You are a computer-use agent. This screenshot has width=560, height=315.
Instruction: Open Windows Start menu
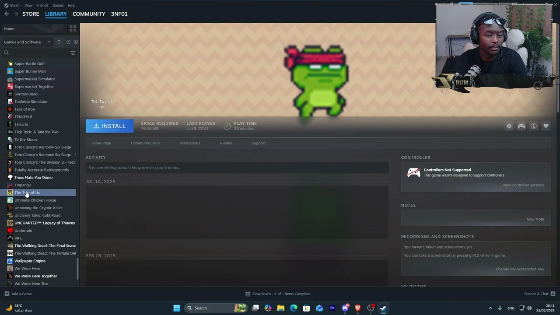177,308
